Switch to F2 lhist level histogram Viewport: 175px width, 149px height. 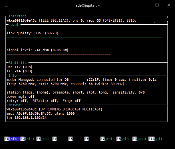pos(27,139)
